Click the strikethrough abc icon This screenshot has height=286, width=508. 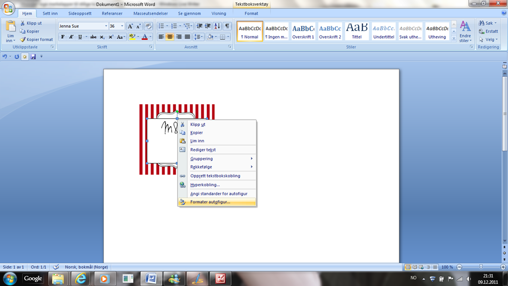[93, 37]
